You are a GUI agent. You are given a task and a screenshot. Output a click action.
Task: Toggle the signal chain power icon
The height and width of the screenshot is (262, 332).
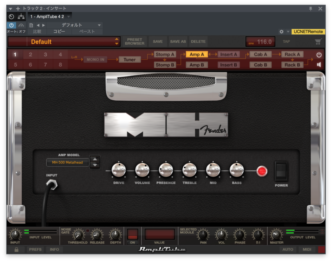click(x=319, y=55)
